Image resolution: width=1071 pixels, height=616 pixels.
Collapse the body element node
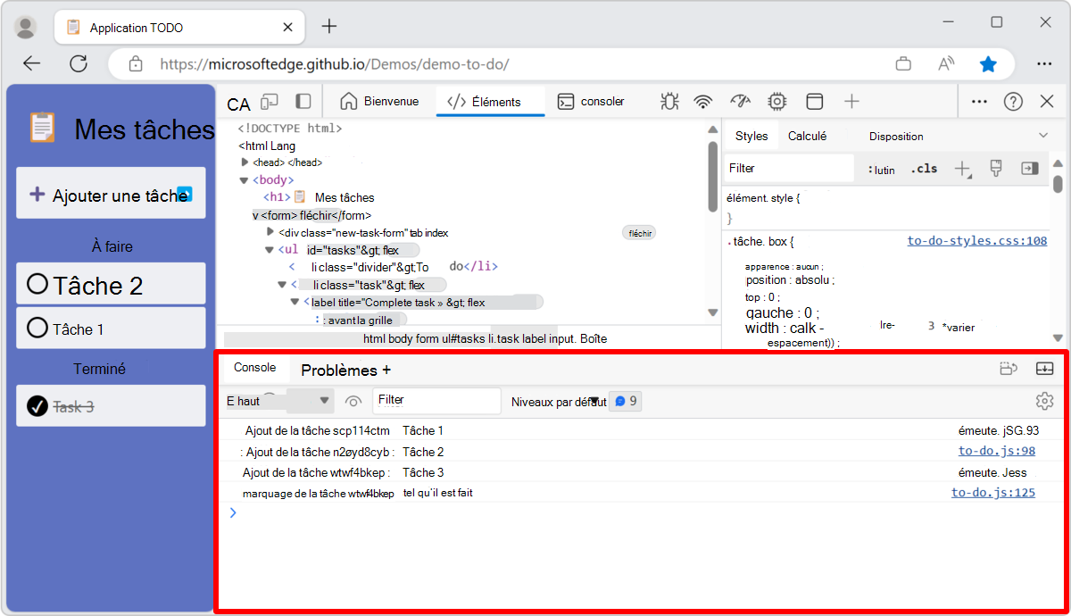[x=244, y=180]
